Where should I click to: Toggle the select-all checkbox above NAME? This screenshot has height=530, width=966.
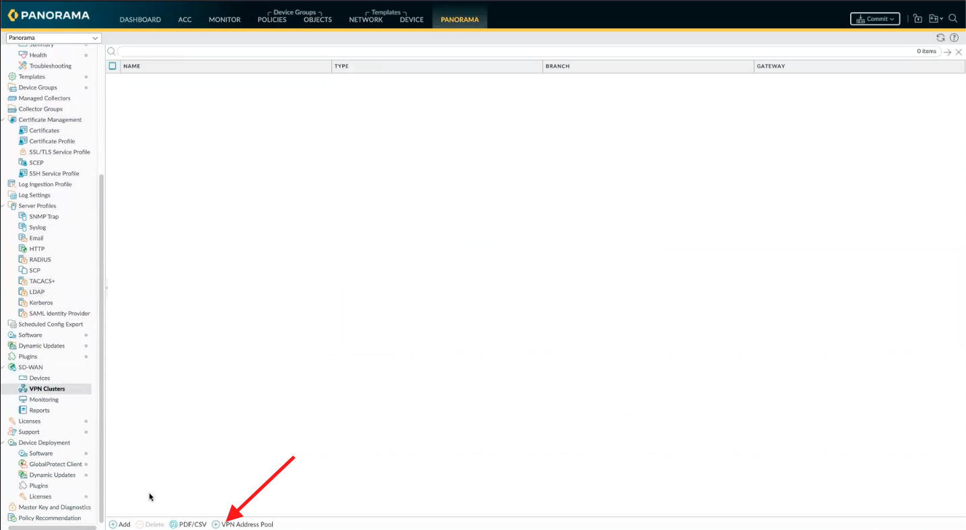pyautogui.click(x=112, y=66)
